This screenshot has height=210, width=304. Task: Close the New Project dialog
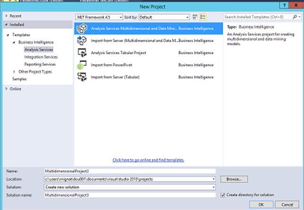point(296,5)
